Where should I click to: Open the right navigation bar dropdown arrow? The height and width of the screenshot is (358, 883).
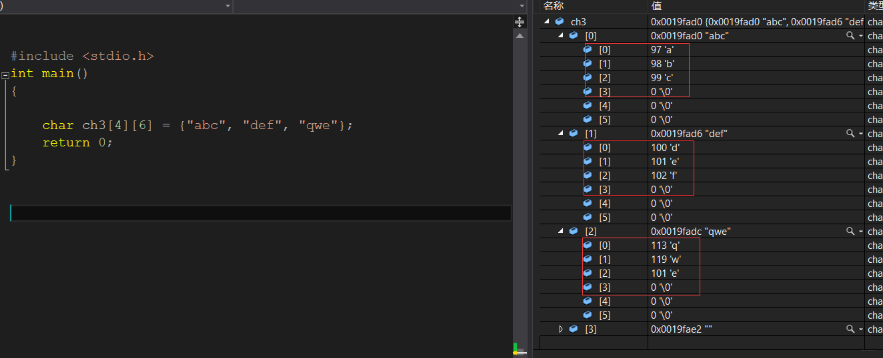522,5
